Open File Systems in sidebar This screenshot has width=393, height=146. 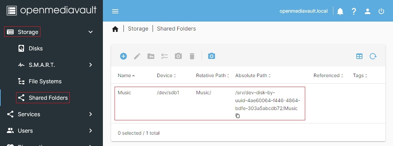pos(45,81)
